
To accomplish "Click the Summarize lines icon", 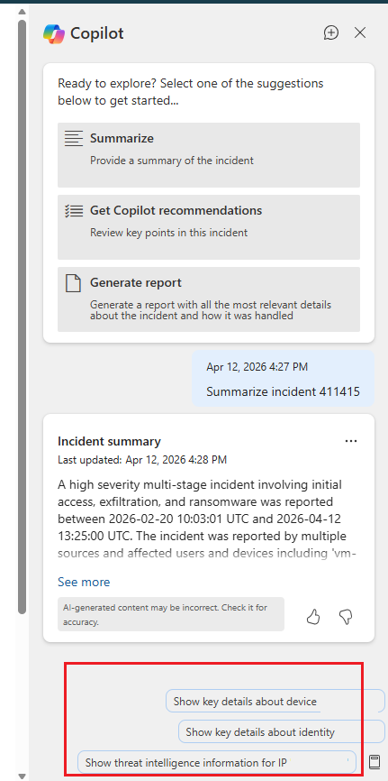I will click(x=74, y=139).
